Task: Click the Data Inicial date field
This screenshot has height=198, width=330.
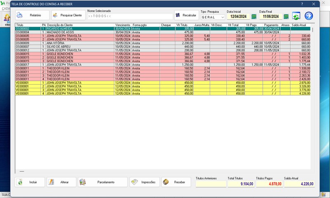Action: click(238, 16)
